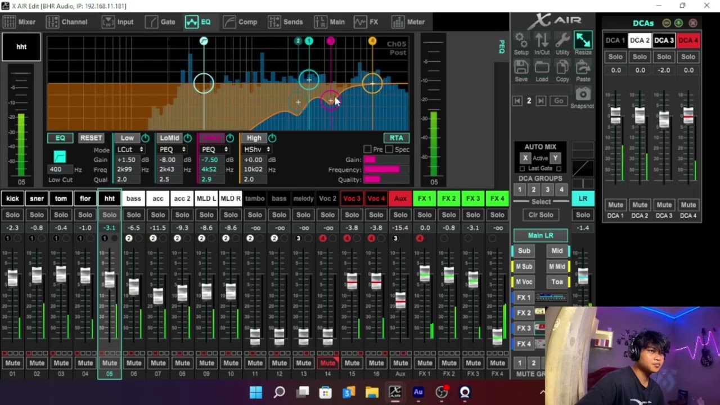Click green circle icon in DCAs window
The height and width of the screenshot is (405, 720).
tap(679, 23)
